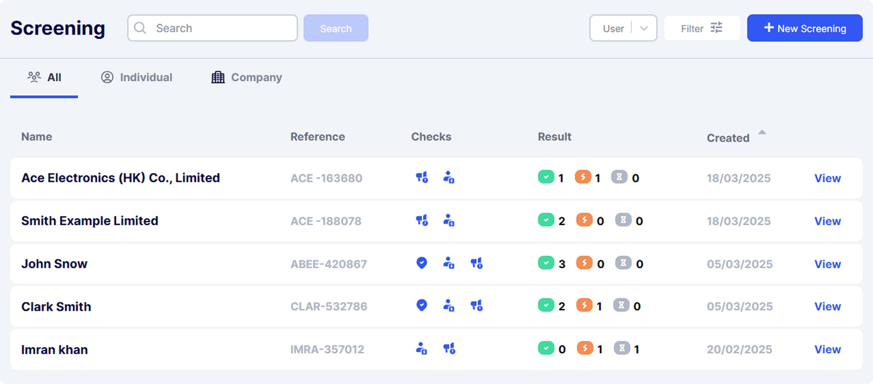873x384 pixels.
Task: Open View link for John Snow
Action: (828, 264)
